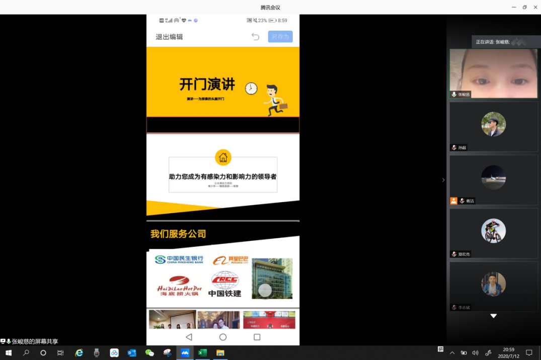The height and width of the screenshot is (360, 541).
Task: Click 蒋洁's orange host badge icon
Action: [x=454, y=201]
